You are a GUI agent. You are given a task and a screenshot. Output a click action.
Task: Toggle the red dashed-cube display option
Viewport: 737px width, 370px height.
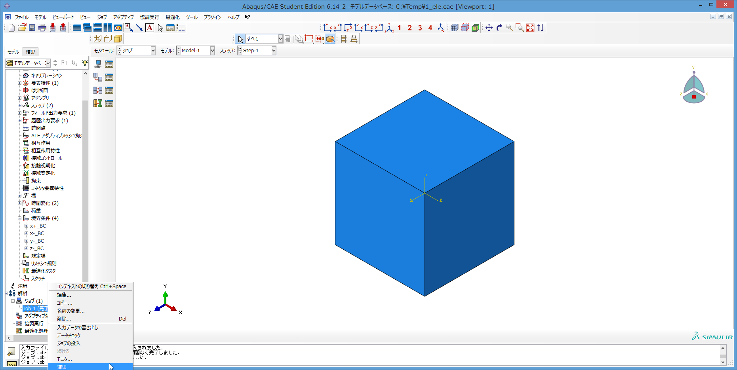(465, 28)
